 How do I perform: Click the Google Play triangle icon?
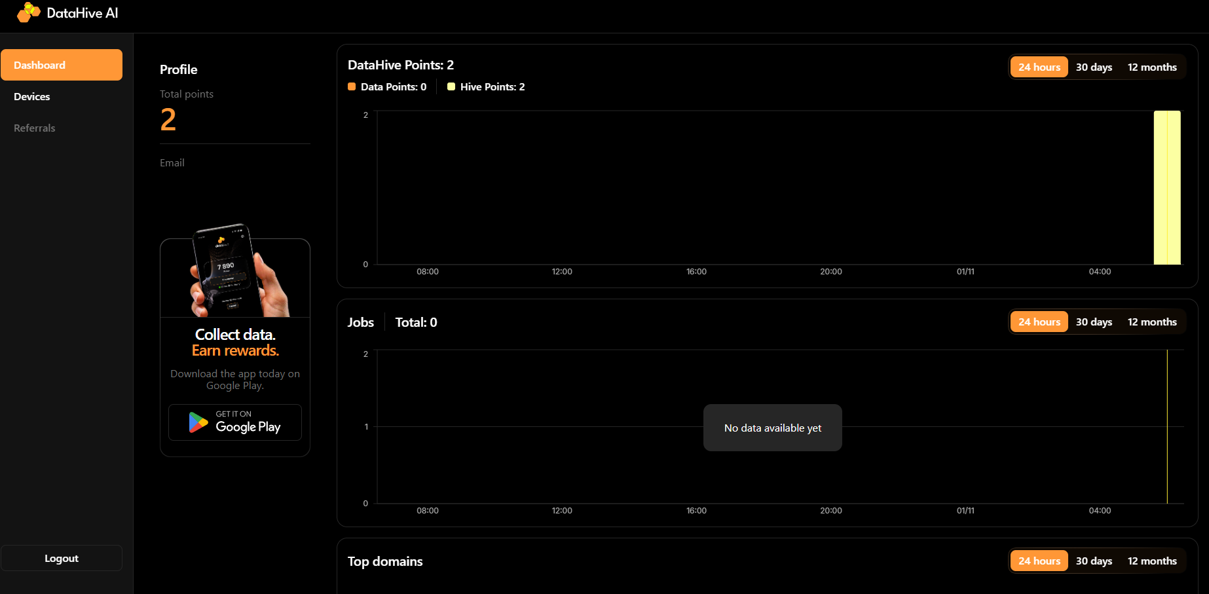pos(198,422)
